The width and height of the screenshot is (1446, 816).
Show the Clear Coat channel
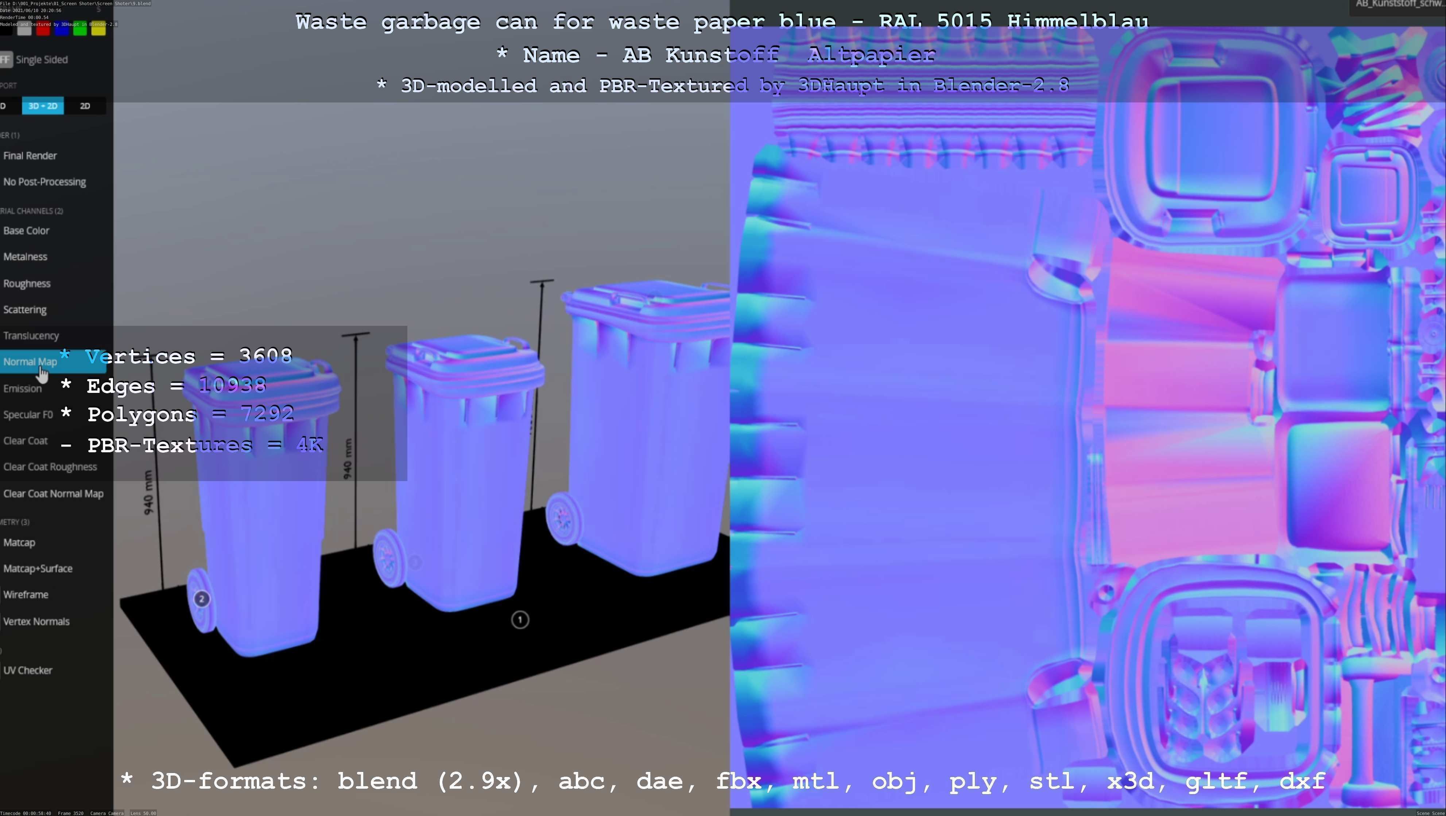pos(25,441)
